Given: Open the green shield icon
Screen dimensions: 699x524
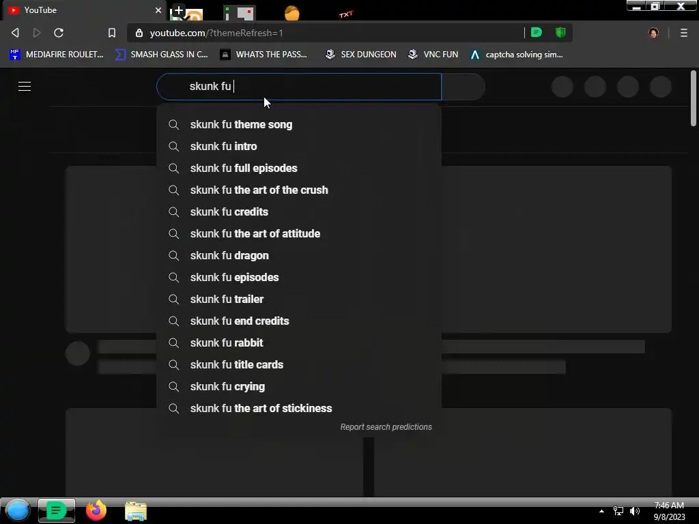Looking at the screenshot, I should click(560, 33).
